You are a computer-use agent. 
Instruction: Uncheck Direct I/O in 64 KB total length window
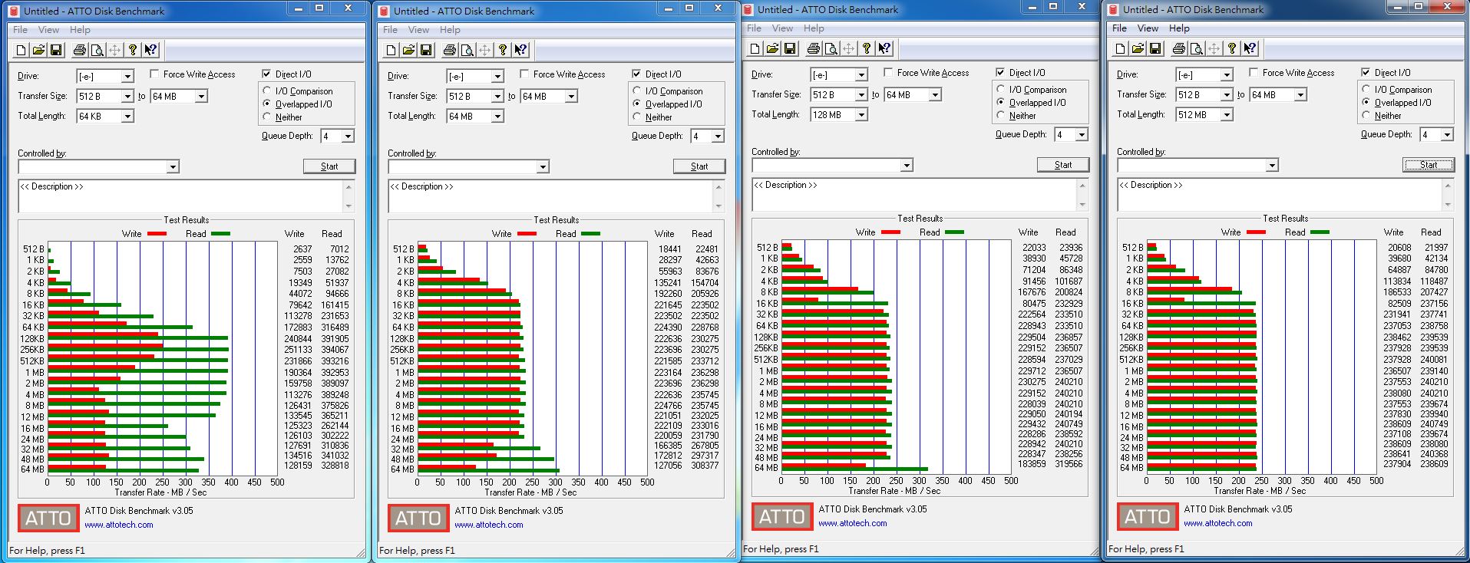266,74
